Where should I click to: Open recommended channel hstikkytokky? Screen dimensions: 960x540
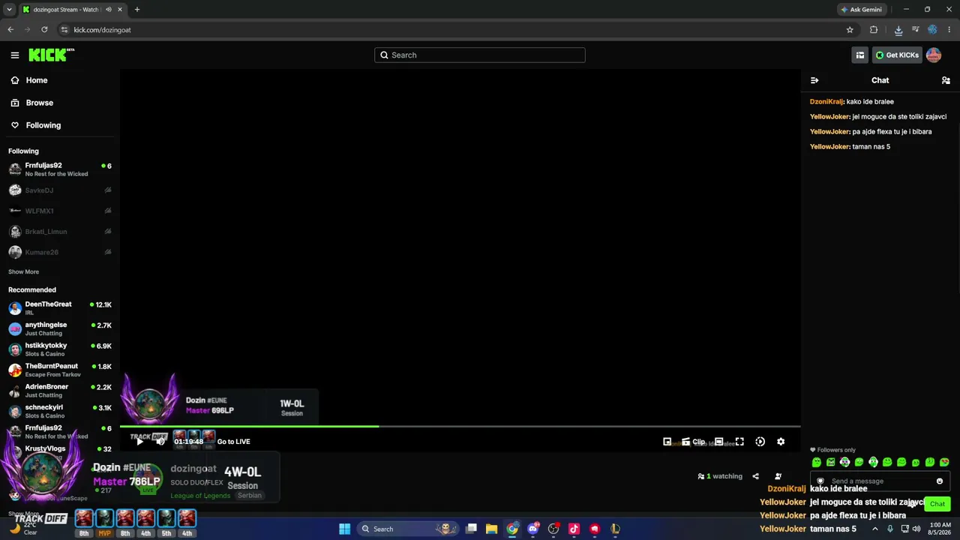click(60, 349)
